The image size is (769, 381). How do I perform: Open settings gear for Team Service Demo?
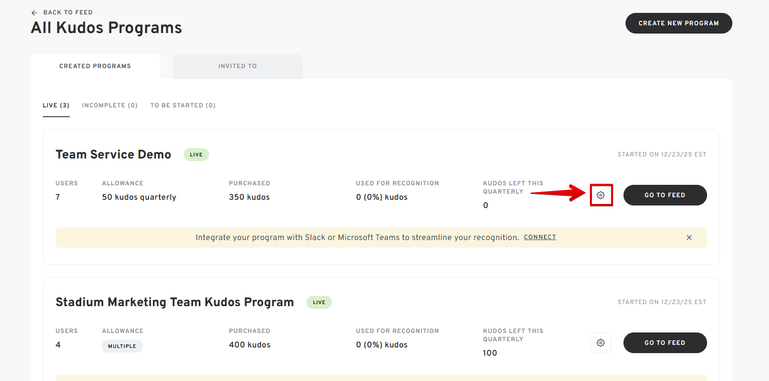(x=601, y=195)
